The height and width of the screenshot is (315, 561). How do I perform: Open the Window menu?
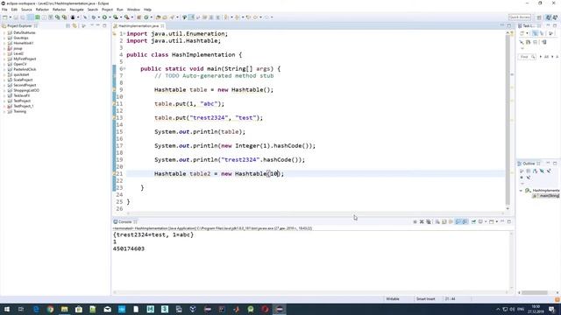point(133,10)
